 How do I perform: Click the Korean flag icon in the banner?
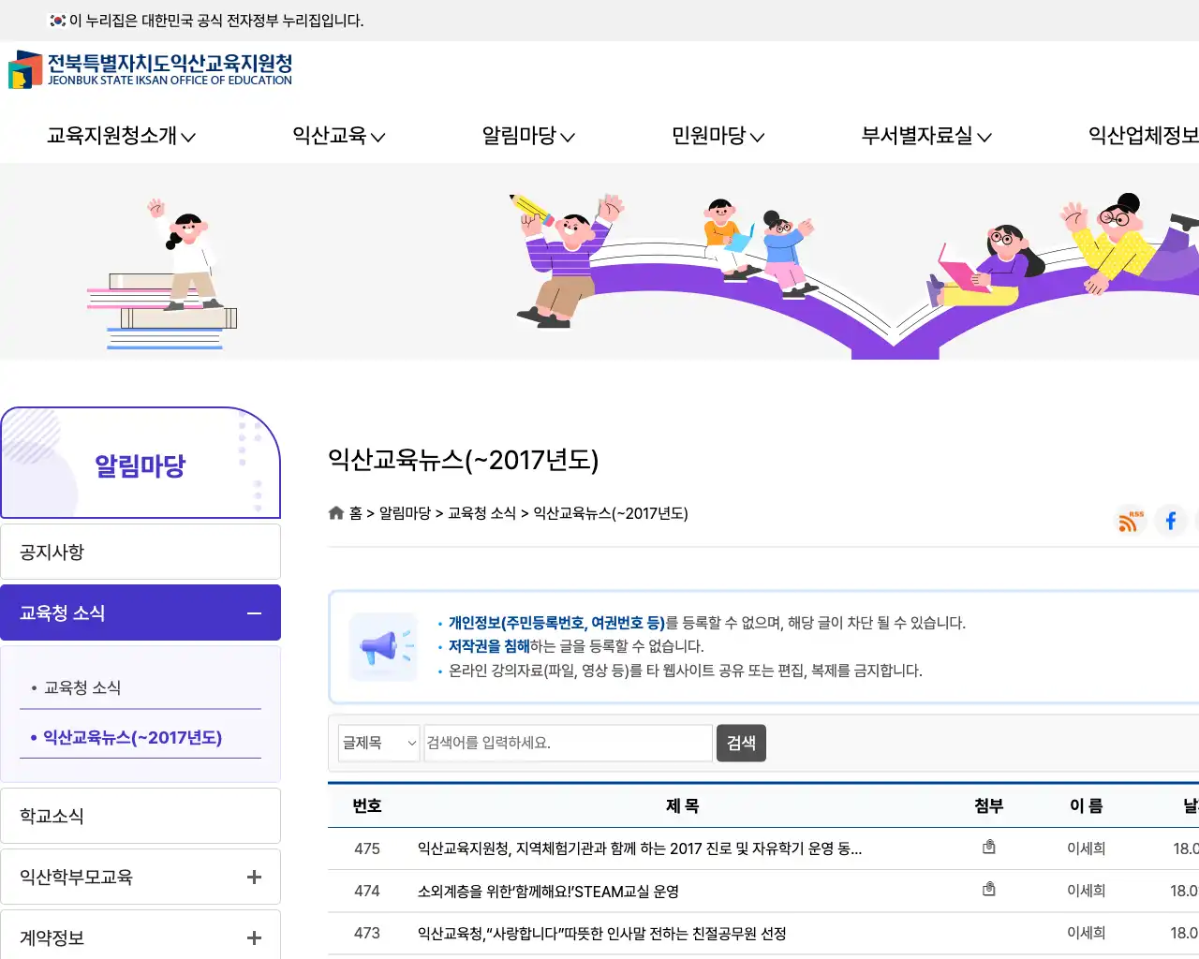tap(55, 19)
